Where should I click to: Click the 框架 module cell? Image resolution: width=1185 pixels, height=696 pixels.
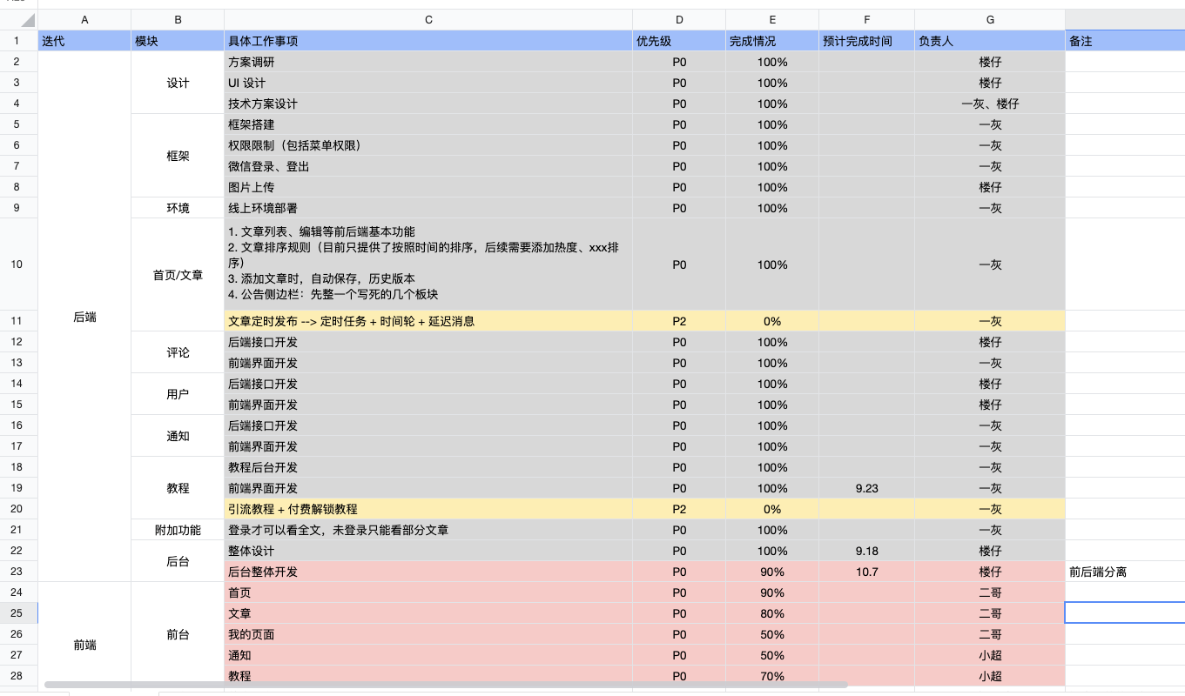pos(178,156)
